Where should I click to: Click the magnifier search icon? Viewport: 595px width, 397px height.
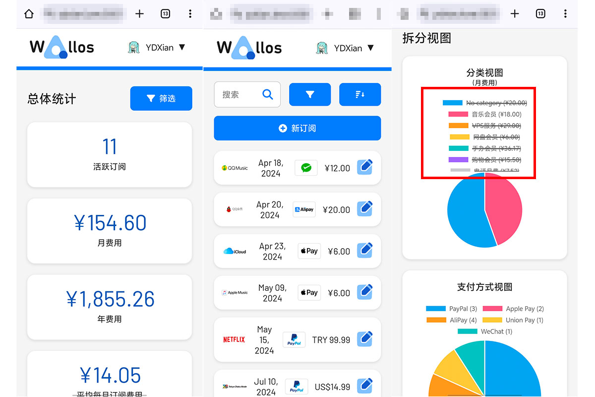(268, 94)
